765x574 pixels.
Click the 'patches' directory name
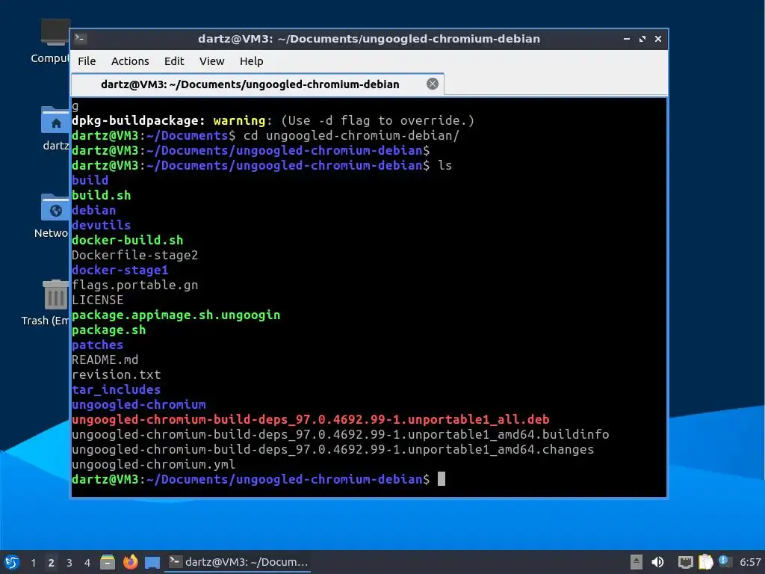click(97, 345)
